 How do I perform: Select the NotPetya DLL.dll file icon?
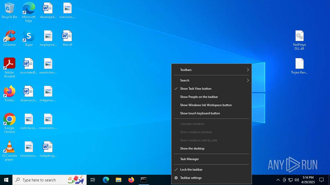tap(299, 40)
